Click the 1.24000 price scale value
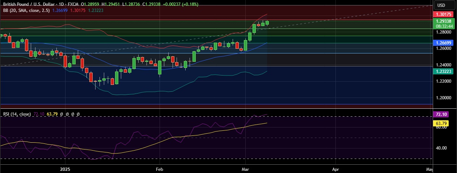 (443, 65)
